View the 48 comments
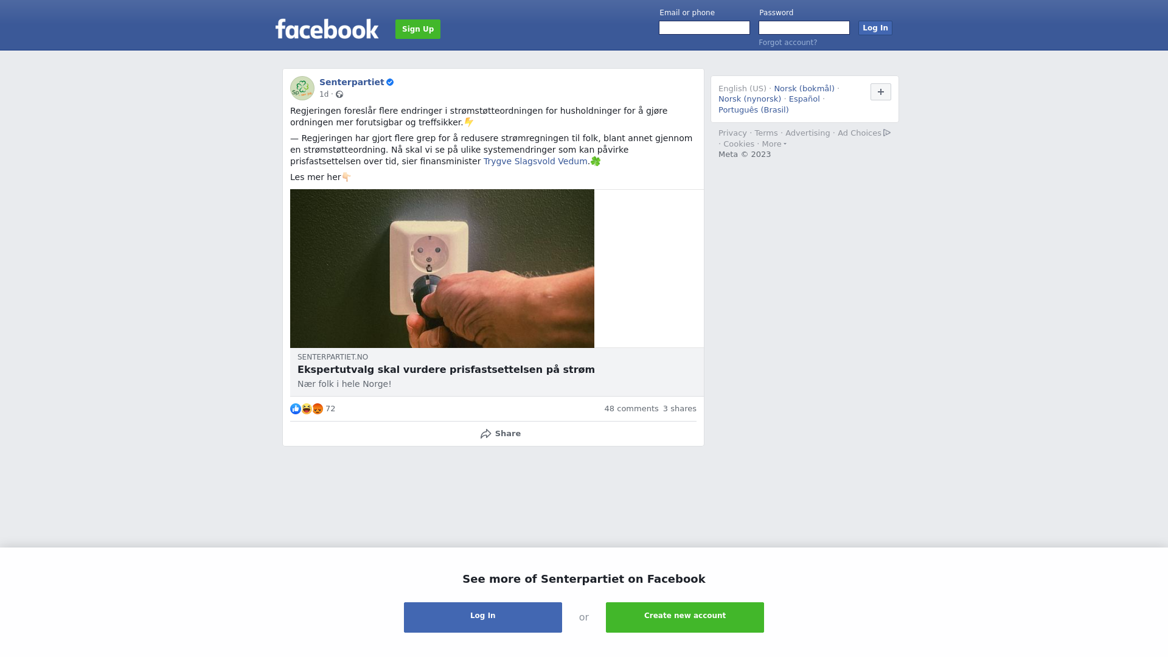Viewport: 1168px width, 657px height. click(x=631, y=409)
